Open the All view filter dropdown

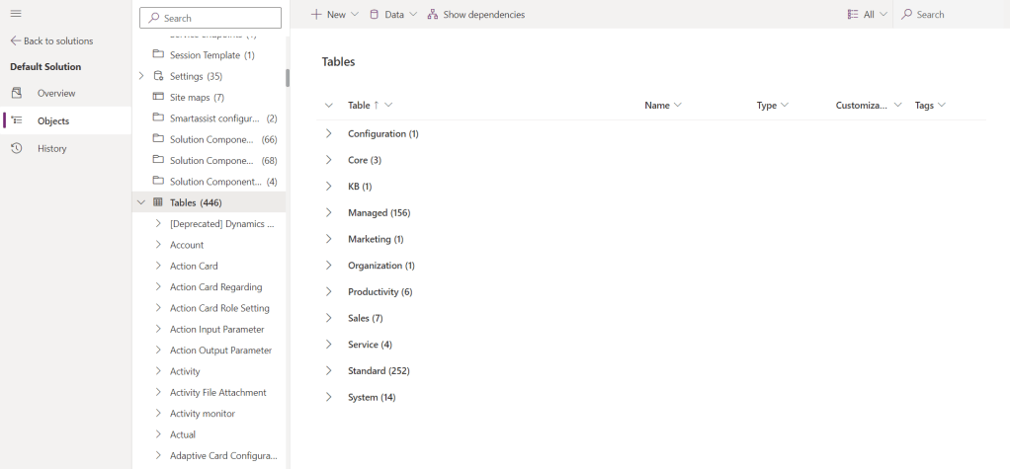[x=867, y=15]
